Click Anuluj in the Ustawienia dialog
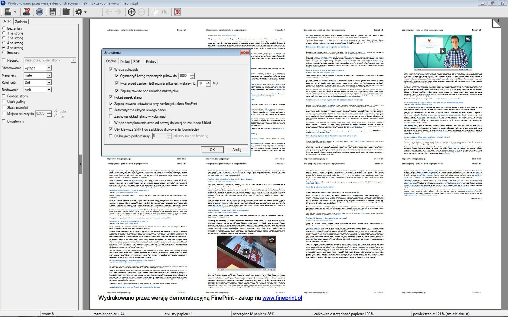 click(x=237, y=150)
